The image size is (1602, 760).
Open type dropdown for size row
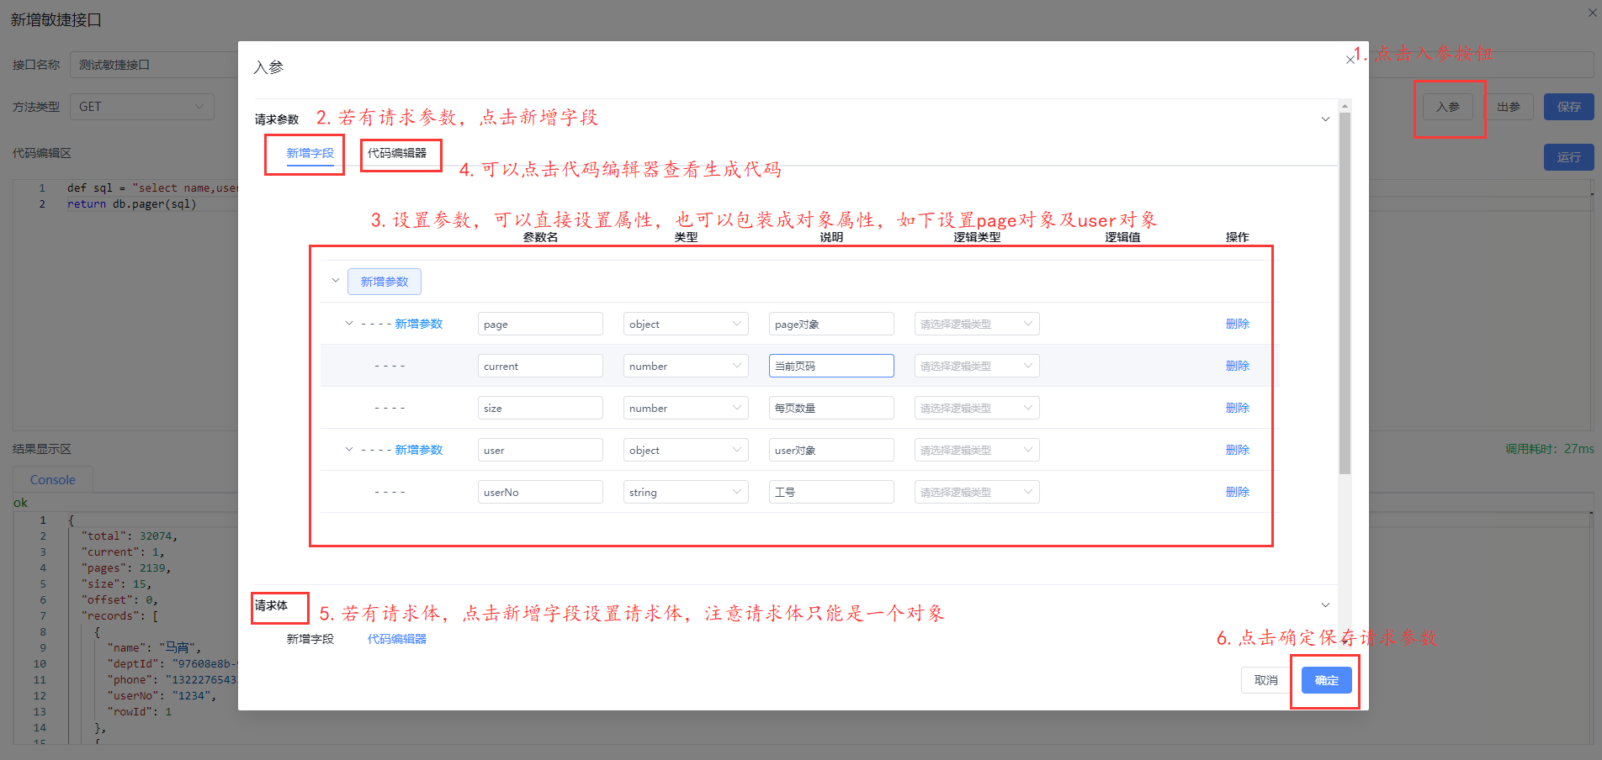pyautogui.click(x=686, y=408)
